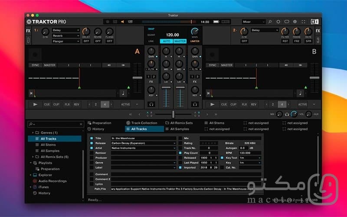Jump to track start on Deck A
347x217 pixels.
click(31, 93)
